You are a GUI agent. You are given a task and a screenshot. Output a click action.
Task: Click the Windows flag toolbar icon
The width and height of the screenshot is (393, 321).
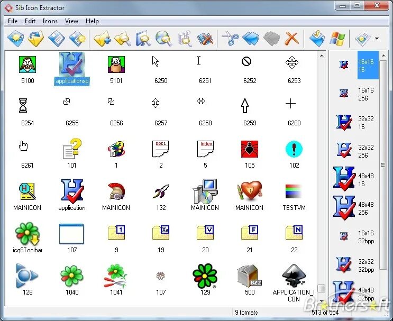point(337,38)
